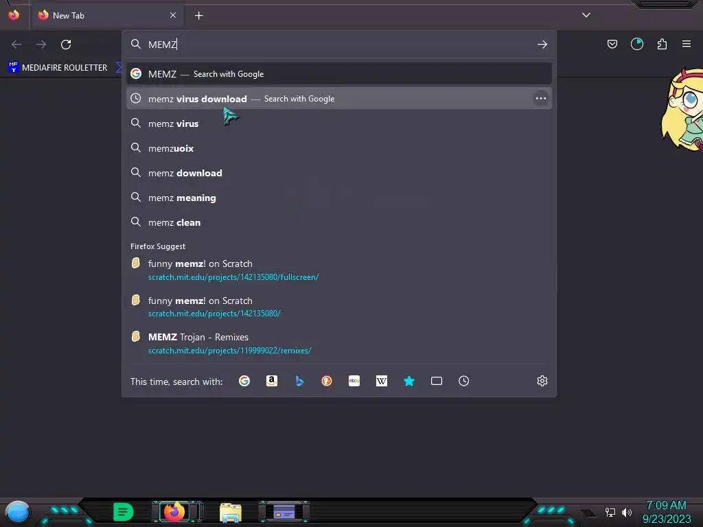Screen dimensions: 703x527
Task: Close the New Tab tab
Action: point(173,15)
